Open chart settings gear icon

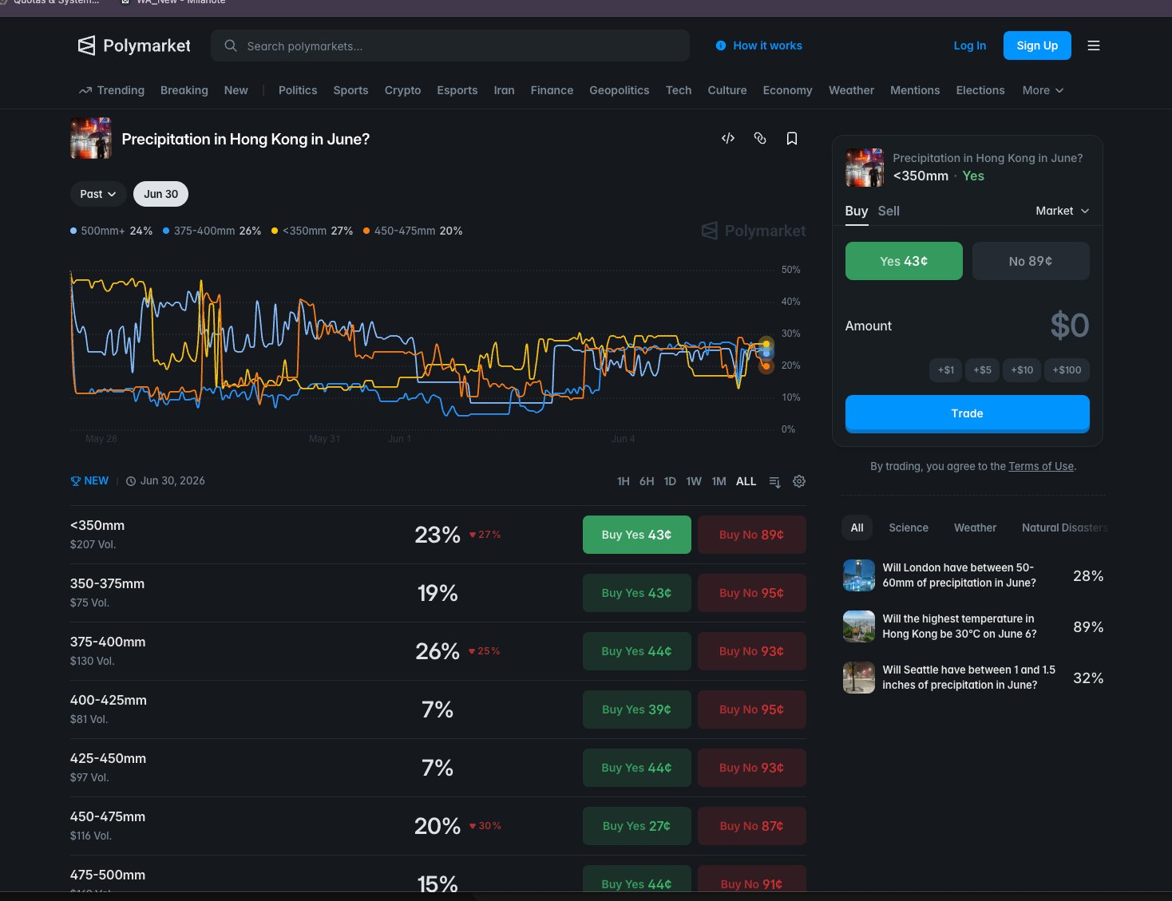[799, 481]
